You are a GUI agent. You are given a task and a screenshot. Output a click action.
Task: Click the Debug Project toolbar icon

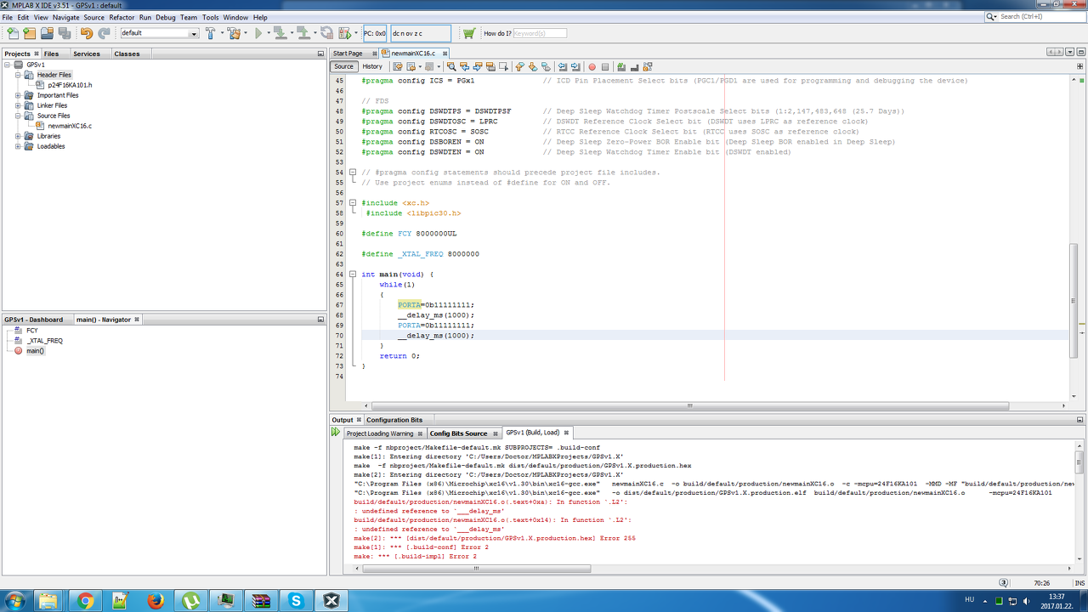pos(345,33)
